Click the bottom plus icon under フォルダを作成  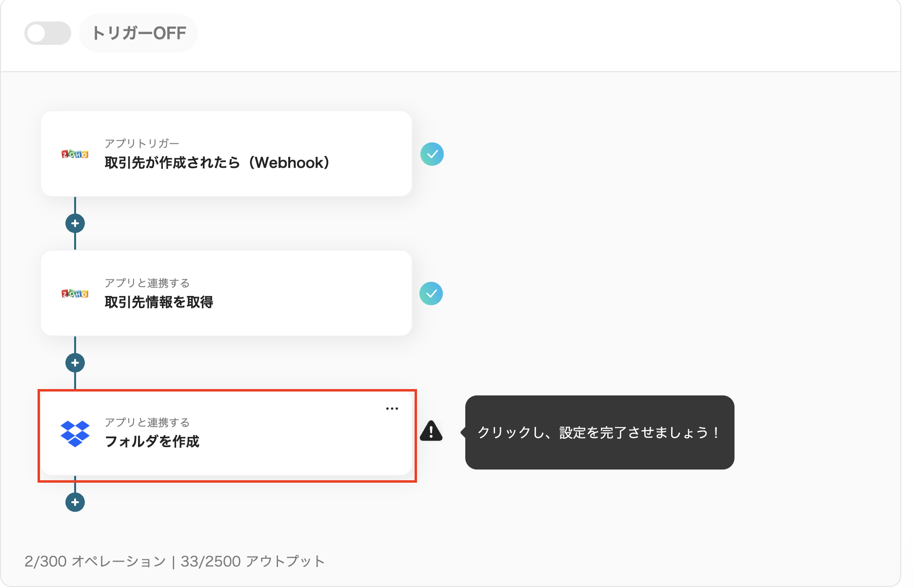74,501
